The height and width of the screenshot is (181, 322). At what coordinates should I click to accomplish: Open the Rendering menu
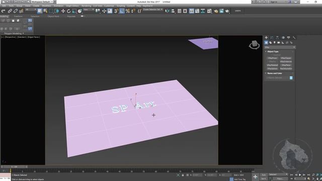[86, 6]
